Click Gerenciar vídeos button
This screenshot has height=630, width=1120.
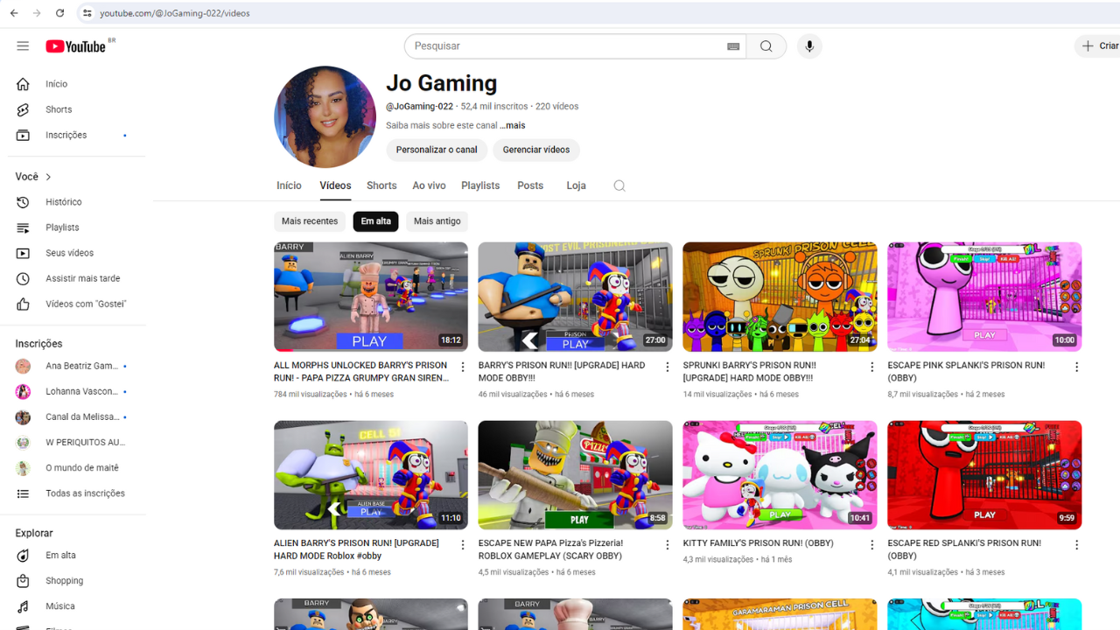536,150
